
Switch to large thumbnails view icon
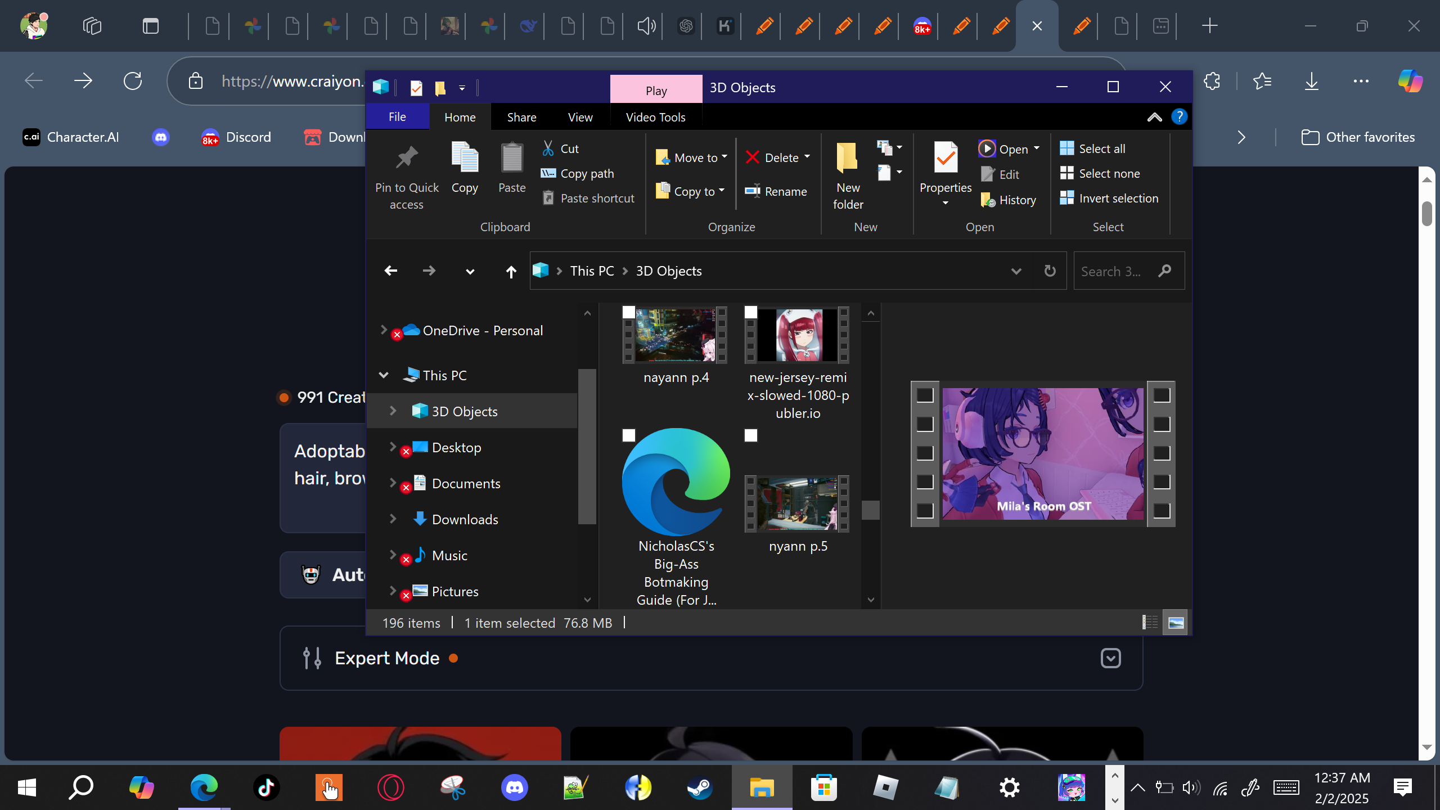point(1176,623)
